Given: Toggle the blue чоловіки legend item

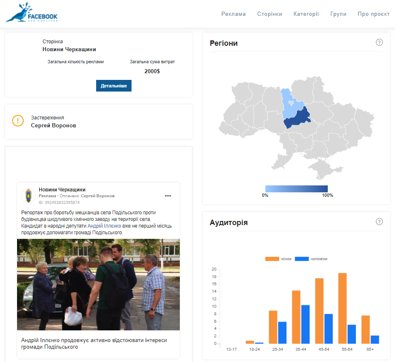Looking at the screenshot, I should [x=311, y=259].
